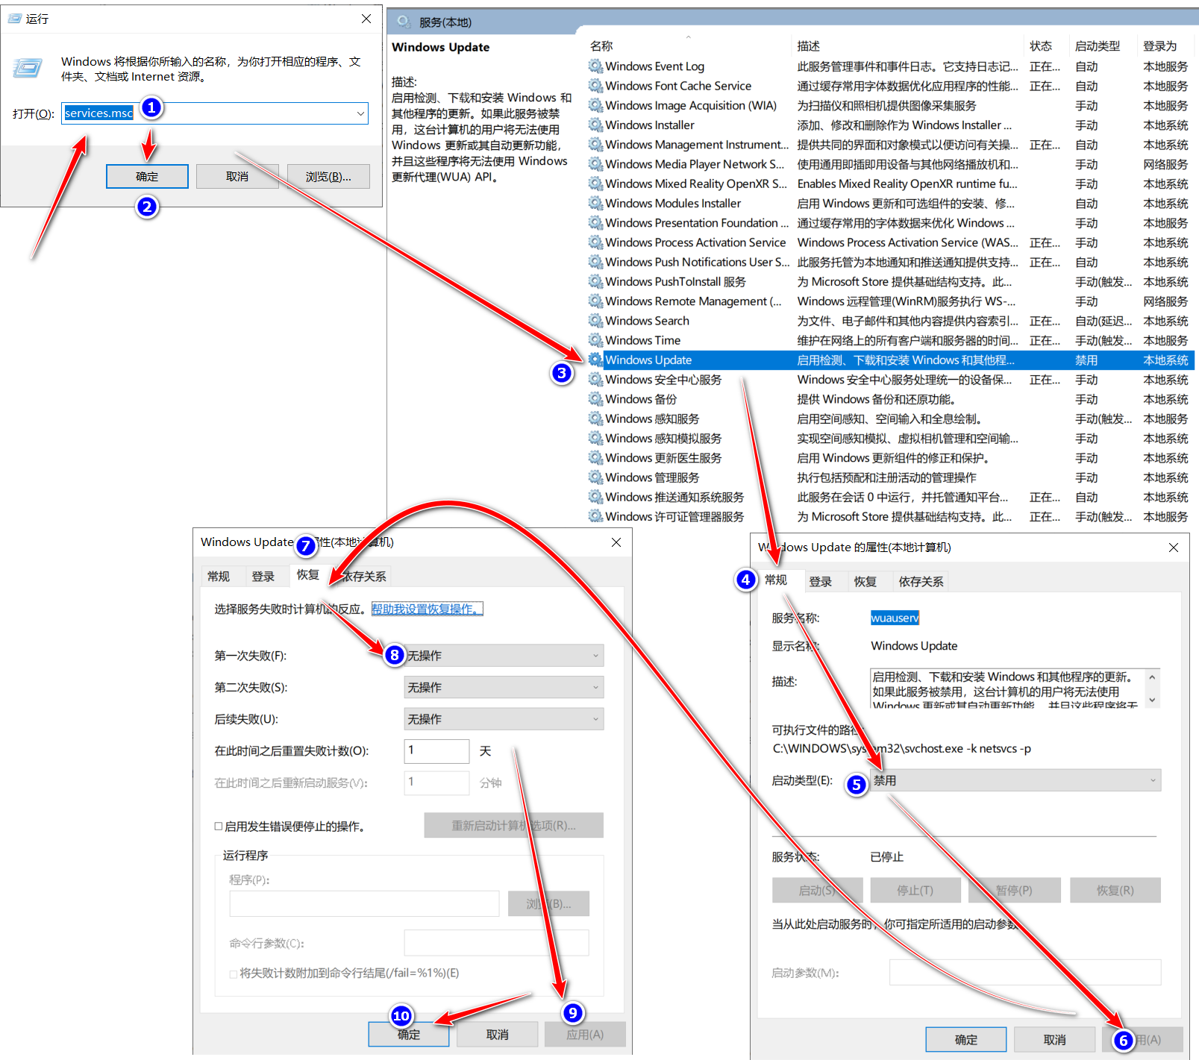Open the 启动类型(E) dropdown showing 禁用
Viewport: 1199px width, 1060px height.
[x=1015, y=780]
